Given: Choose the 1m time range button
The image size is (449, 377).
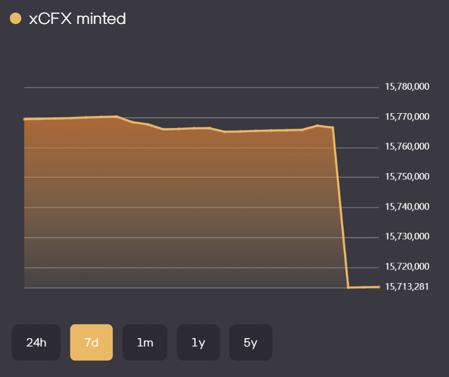Looking at the screenshot, I should 145,342.
